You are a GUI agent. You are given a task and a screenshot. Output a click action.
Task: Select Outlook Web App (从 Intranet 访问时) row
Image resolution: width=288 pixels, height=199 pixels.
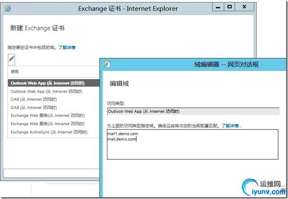point(54,91)
